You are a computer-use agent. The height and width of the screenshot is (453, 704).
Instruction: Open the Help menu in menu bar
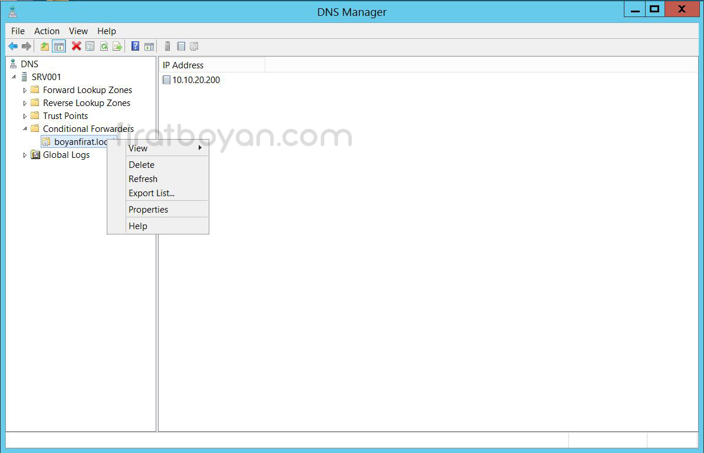tap(106, 31)
